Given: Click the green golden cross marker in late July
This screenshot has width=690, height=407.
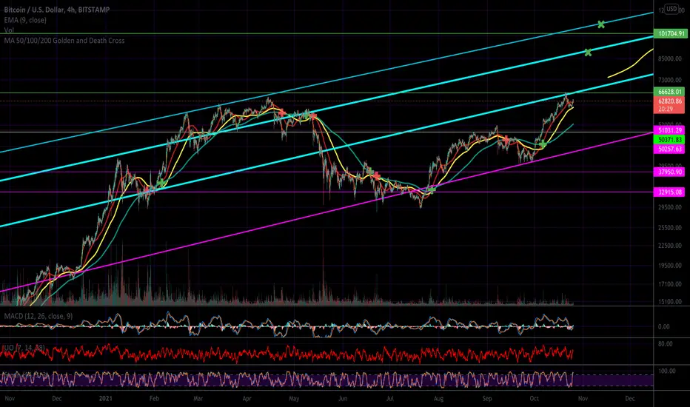Looking at the screenshot, I should [432, 189].
